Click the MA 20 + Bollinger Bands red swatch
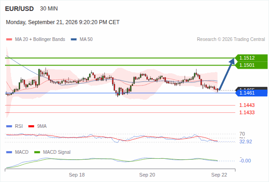The width and height of the screenshot is (269, 182). pyautogui.click(x=9, y=40)
